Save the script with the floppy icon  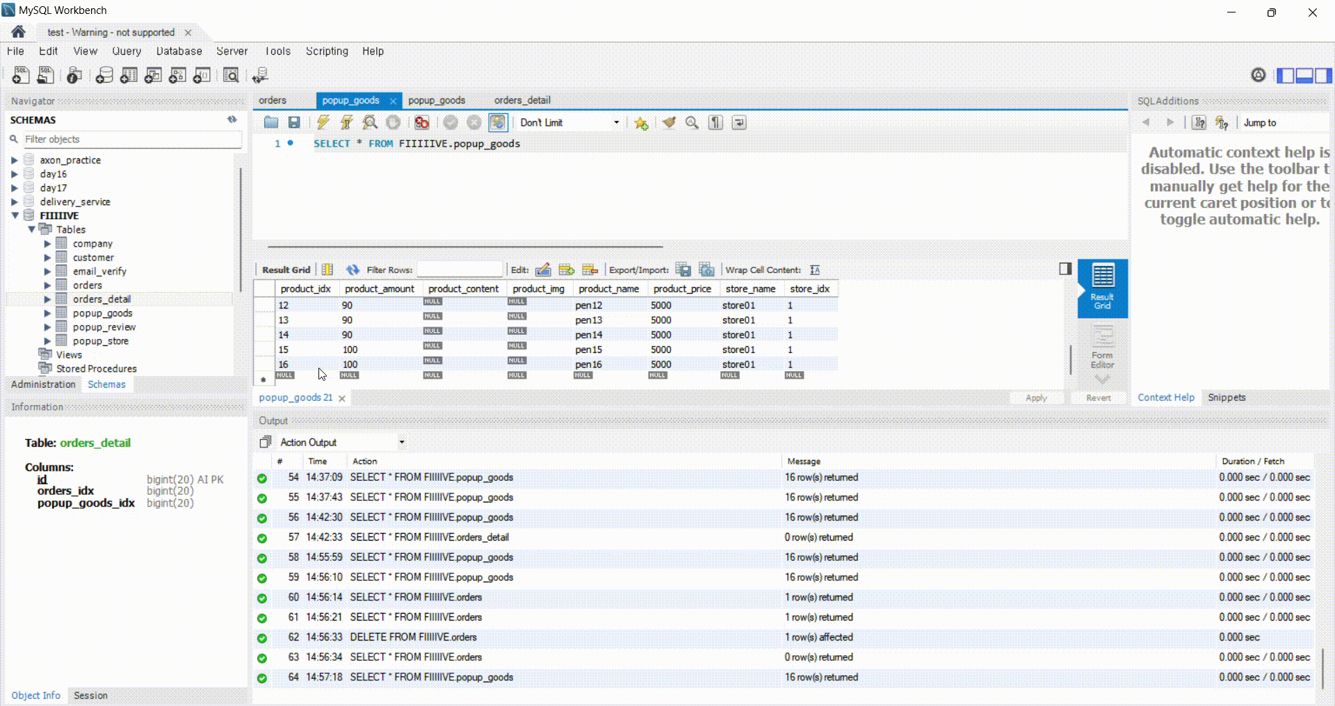294,123
